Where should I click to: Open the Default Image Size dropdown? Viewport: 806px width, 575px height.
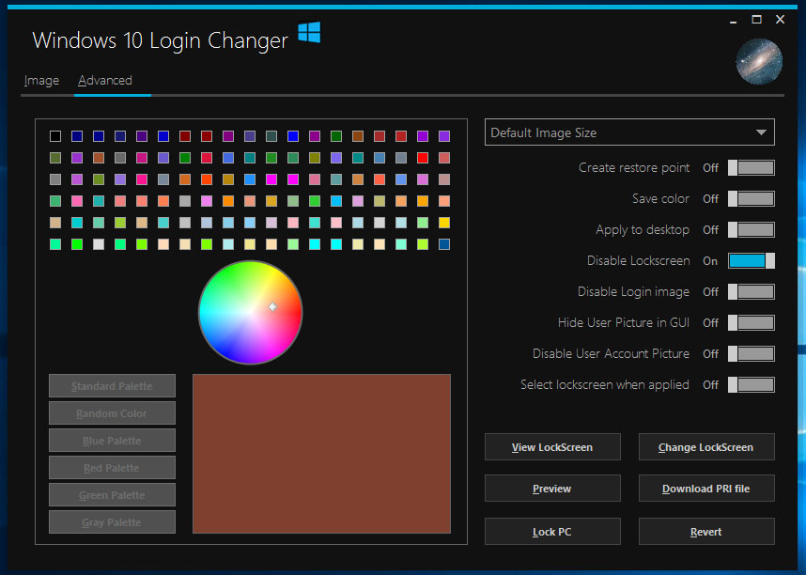point(629,132)
